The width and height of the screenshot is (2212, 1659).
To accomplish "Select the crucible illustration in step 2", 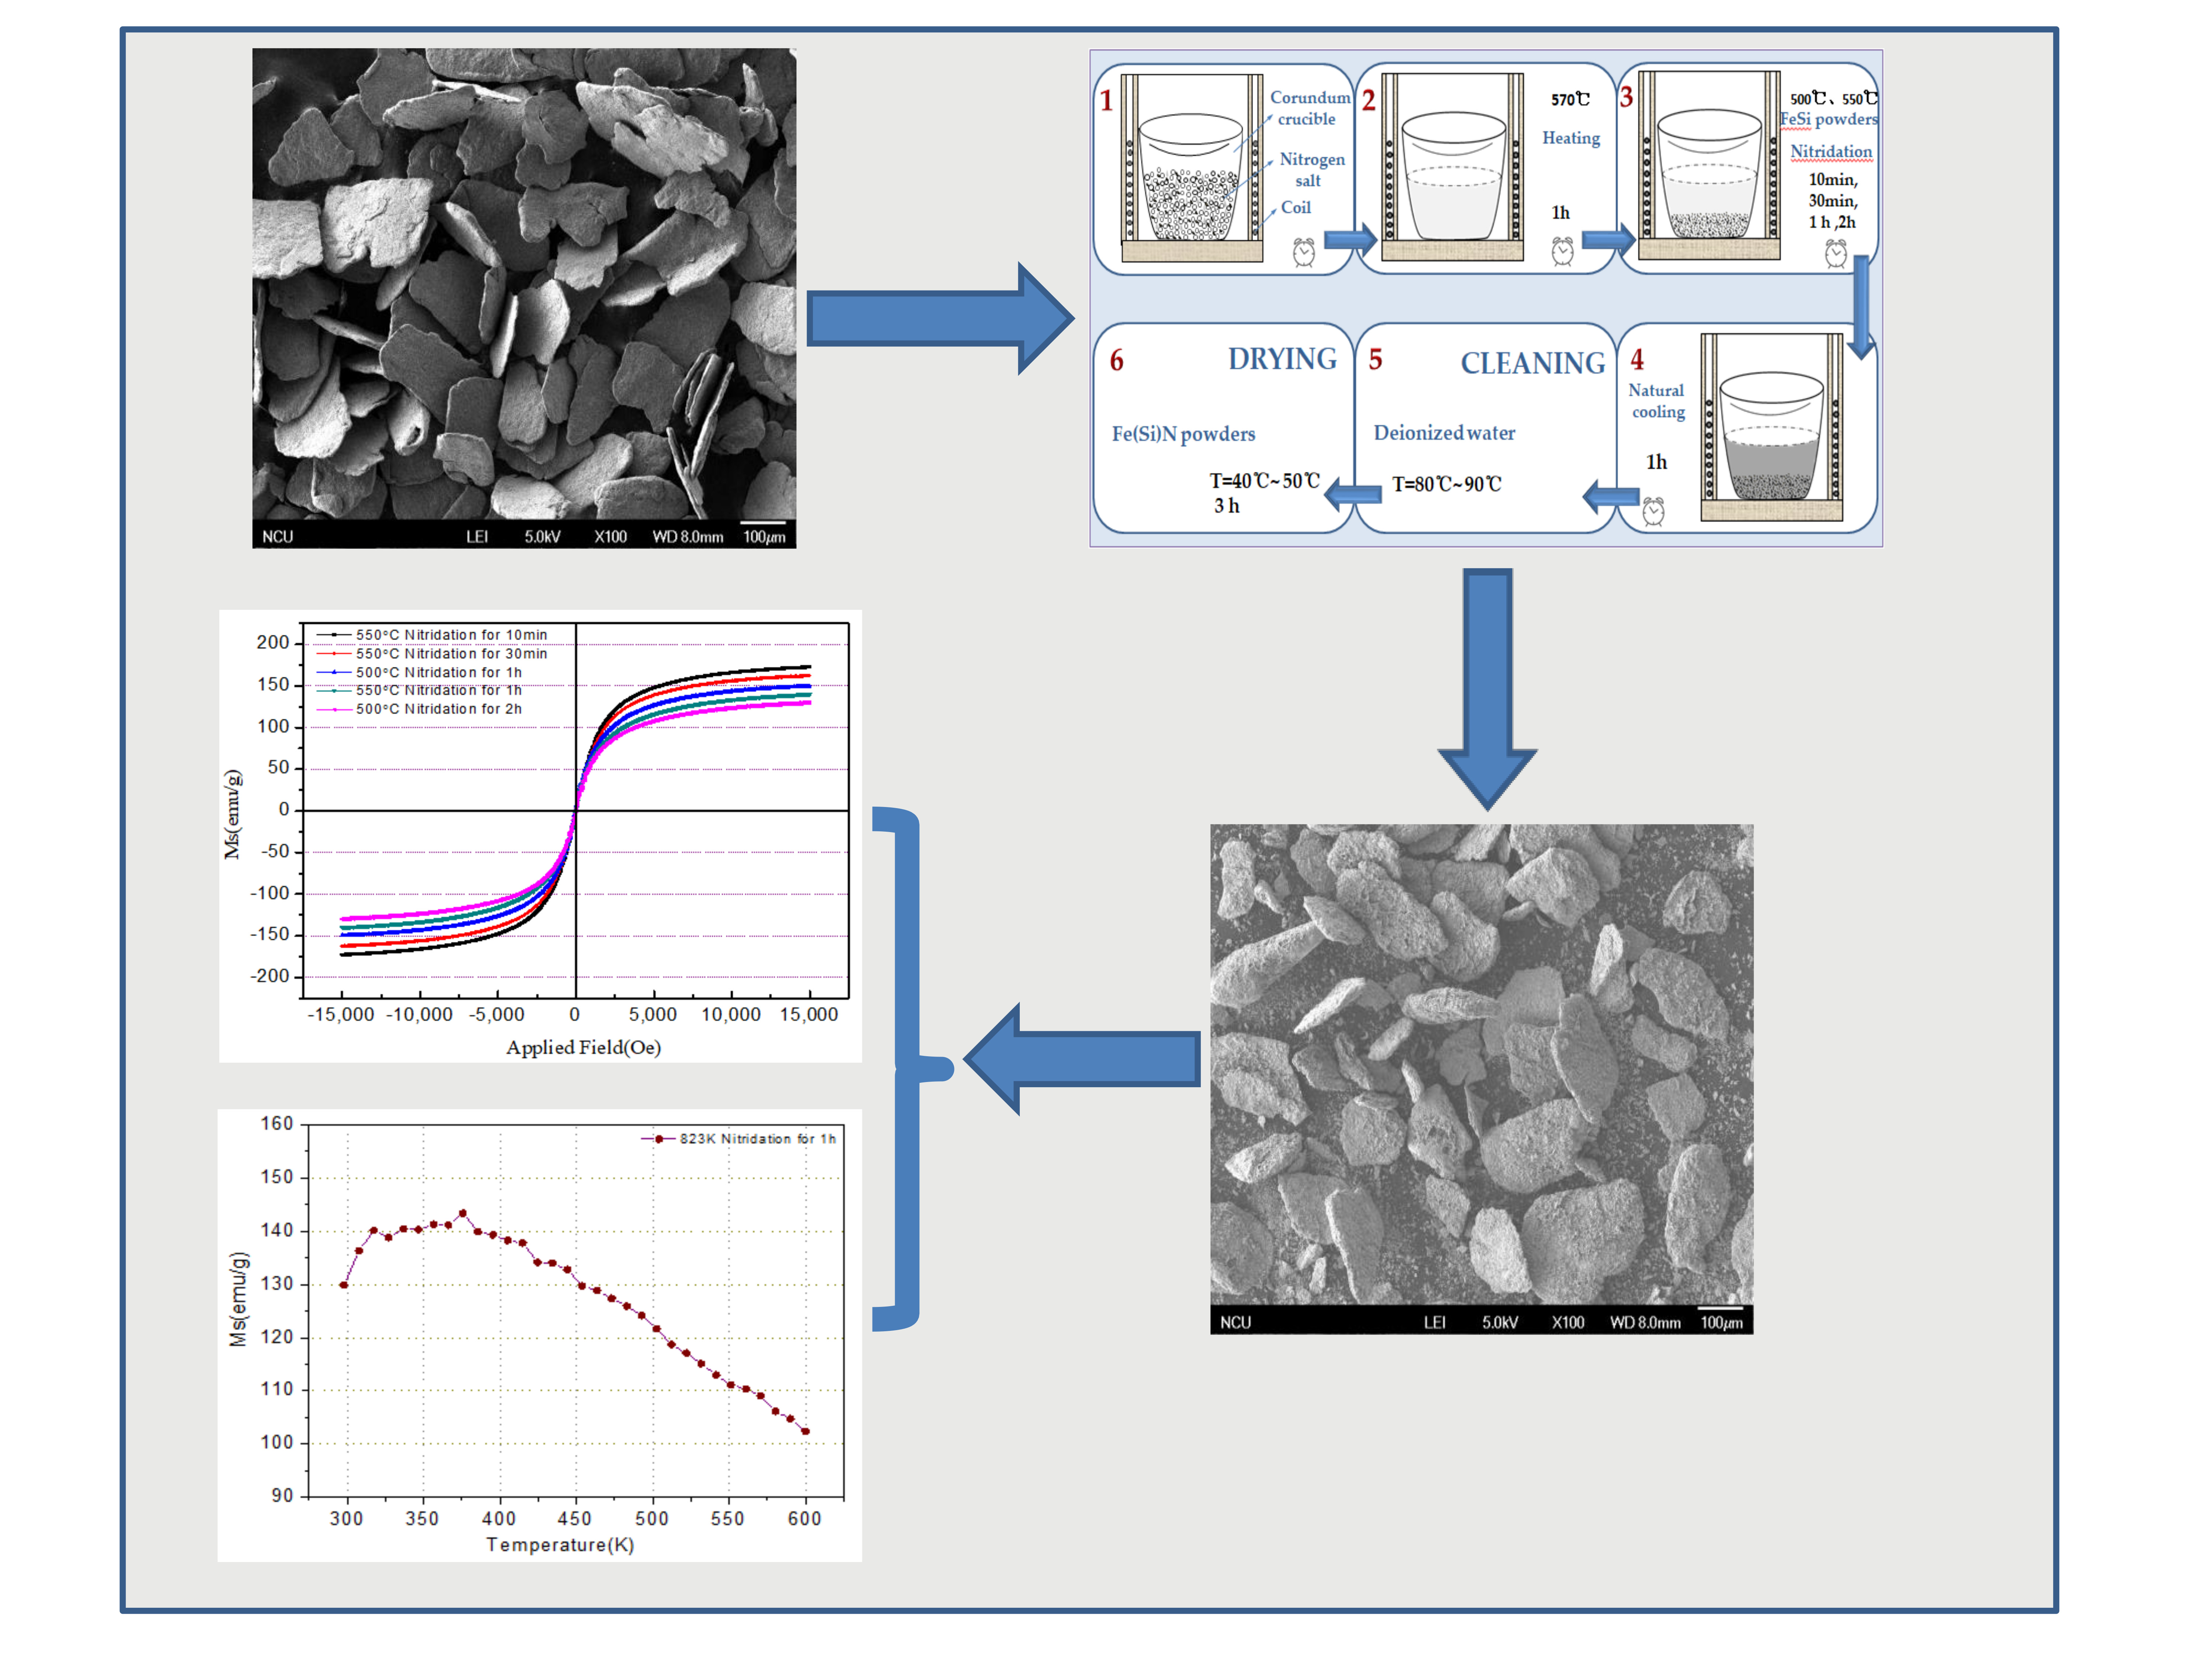I will point(1452,167).
